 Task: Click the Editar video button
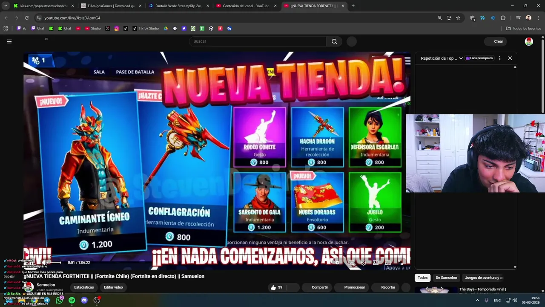[x=113, y=287]
